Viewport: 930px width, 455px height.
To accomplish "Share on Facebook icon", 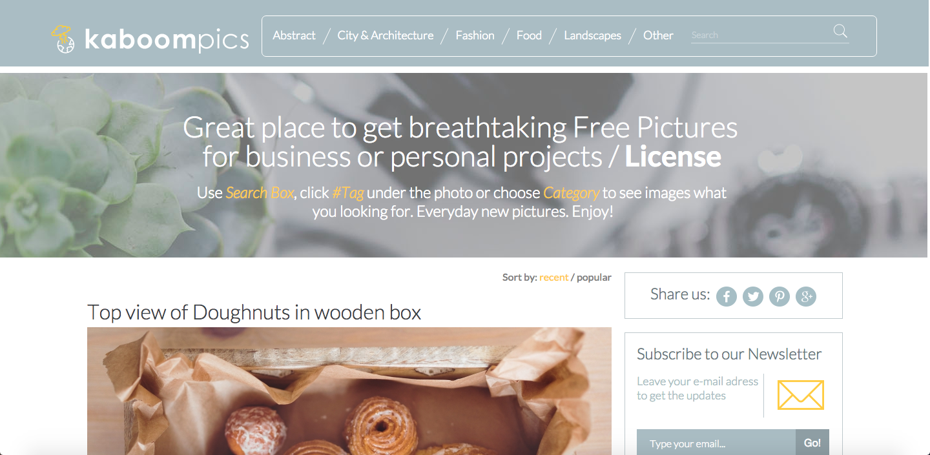I will tap(727, 296).
